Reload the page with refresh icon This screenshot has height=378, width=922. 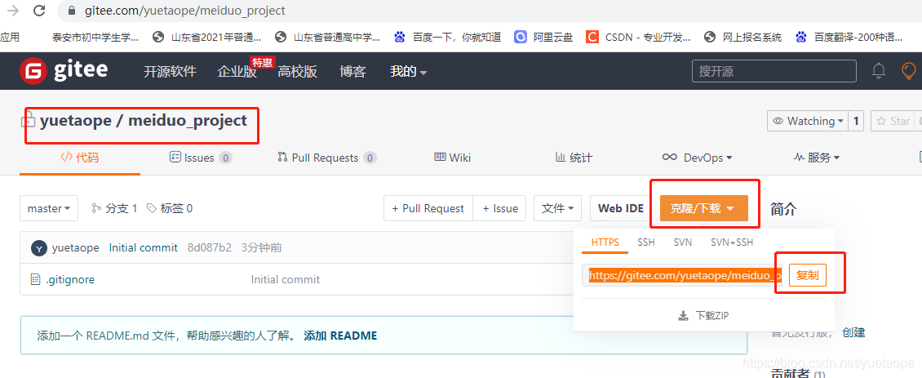pos(39,10)
